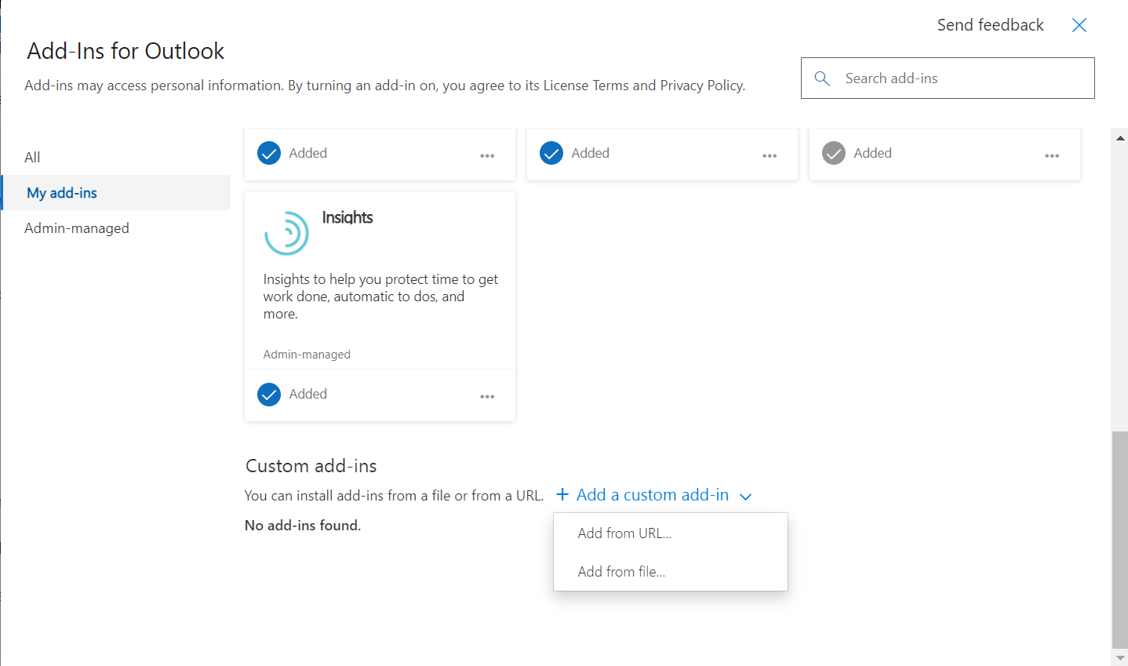Switch to the All add-ins section
Image resolution: width=1128 pixels, height=666 pixels.
click(x=32, y=157)
